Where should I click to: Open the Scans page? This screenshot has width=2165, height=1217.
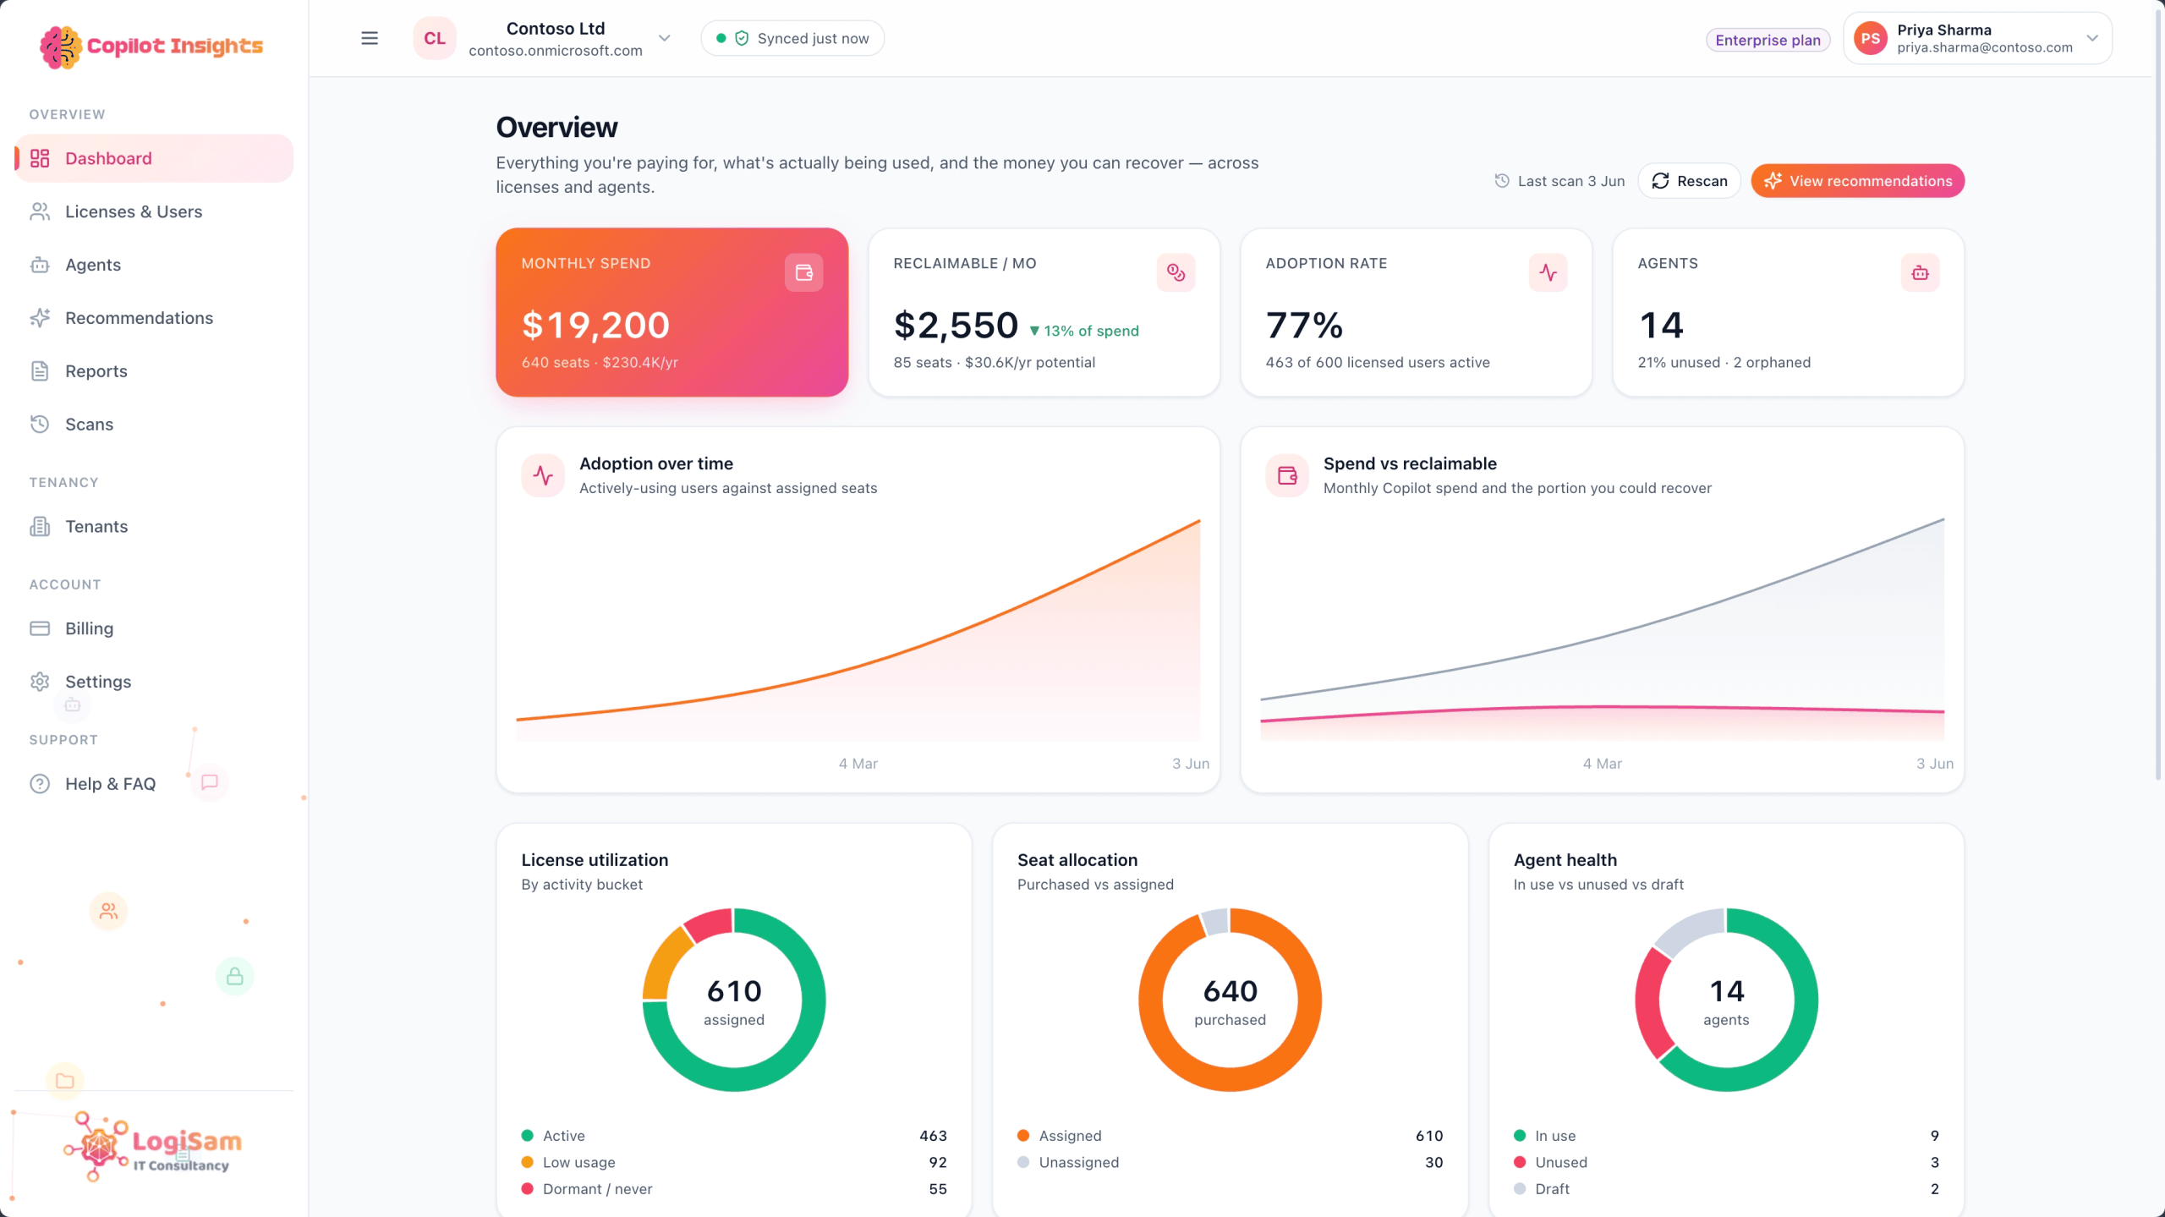tap(154, 425)
